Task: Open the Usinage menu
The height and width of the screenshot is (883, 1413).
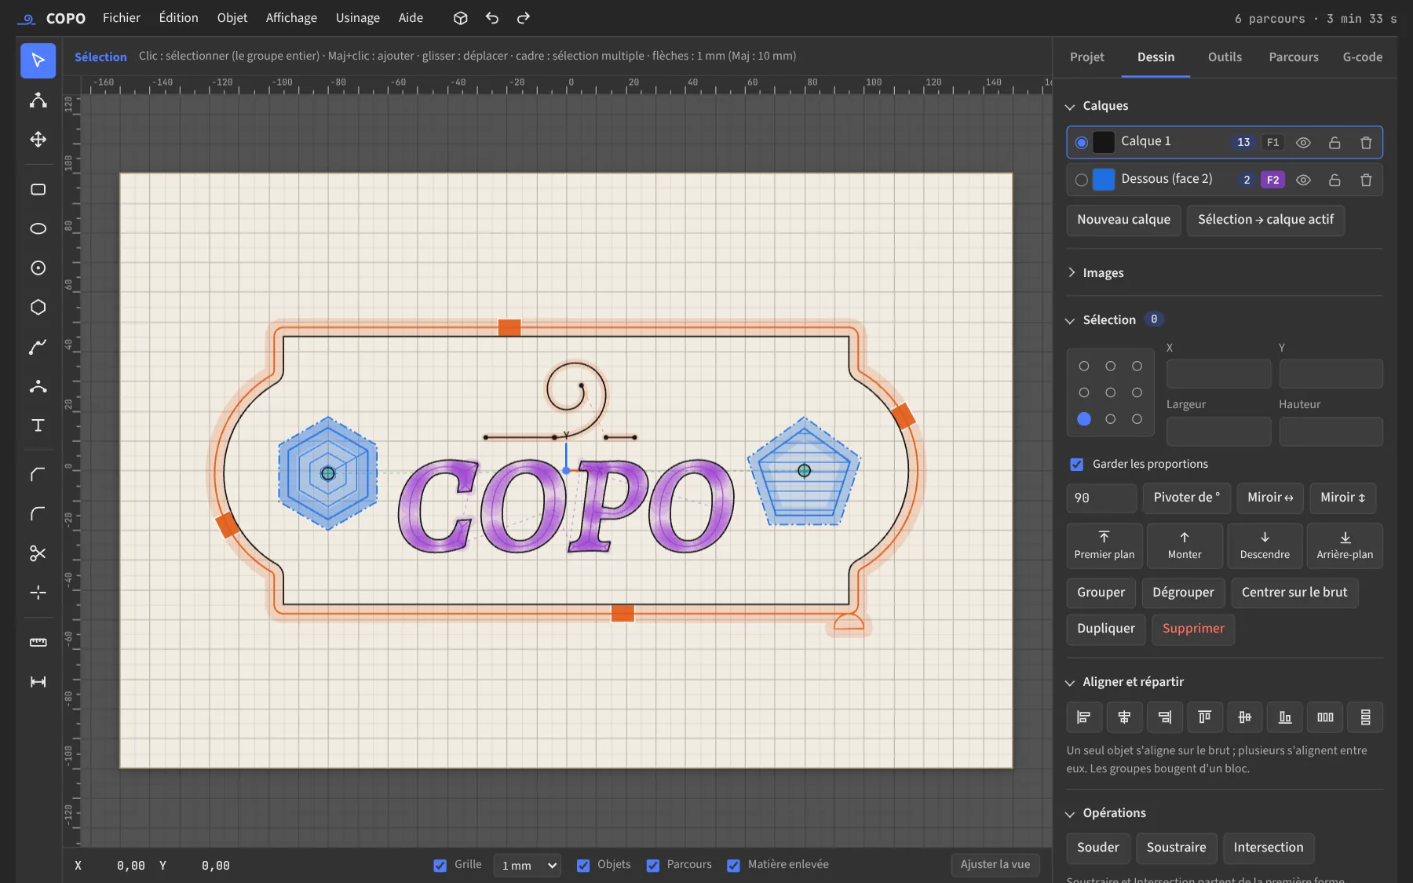Action: coord(358,18)
